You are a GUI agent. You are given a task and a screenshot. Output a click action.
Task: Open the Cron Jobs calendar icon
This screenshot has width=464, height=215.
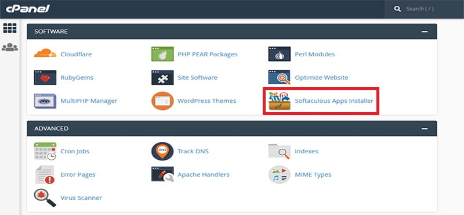[x=45, y=151]
